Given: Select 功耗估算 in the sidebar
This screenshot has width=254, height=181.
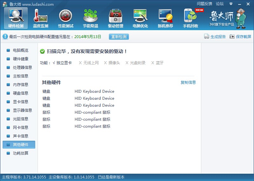Looking at the screenshot, I should pyautogui.click(x=19, y=153).
